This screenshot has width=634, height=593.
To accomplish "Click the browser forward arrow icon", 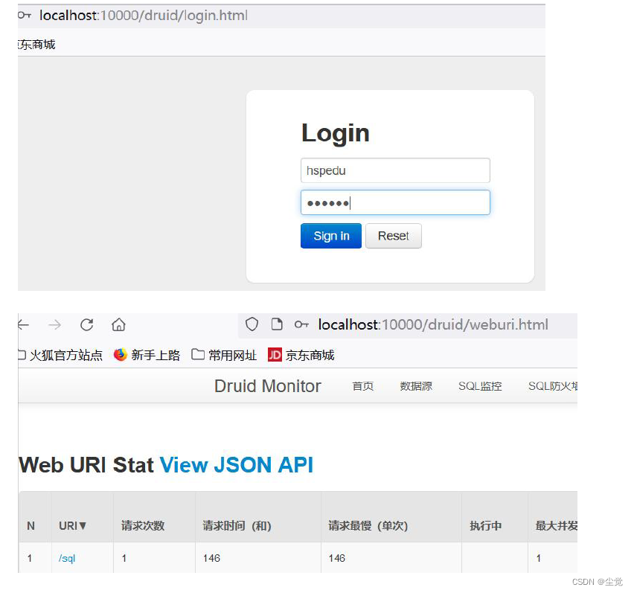I will [x=54, y=324].
